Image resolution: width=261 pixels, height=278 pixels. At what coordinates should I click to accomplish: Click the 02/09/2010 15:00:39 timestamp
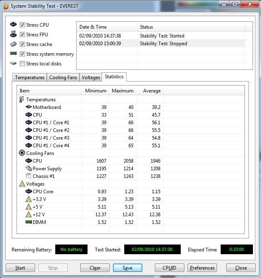[x=100, y=44]
